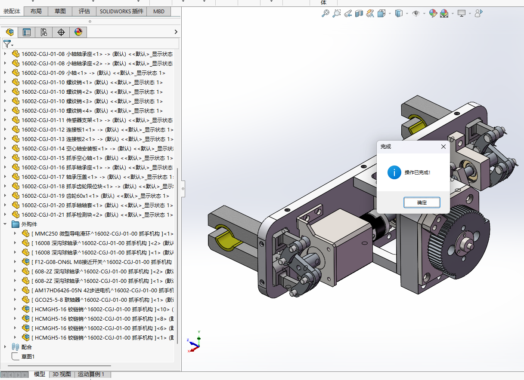The width and height of the screenshot is (524, 380).
Task: Collapse the 外购件 folder
Action: click(x=5, y=224)
